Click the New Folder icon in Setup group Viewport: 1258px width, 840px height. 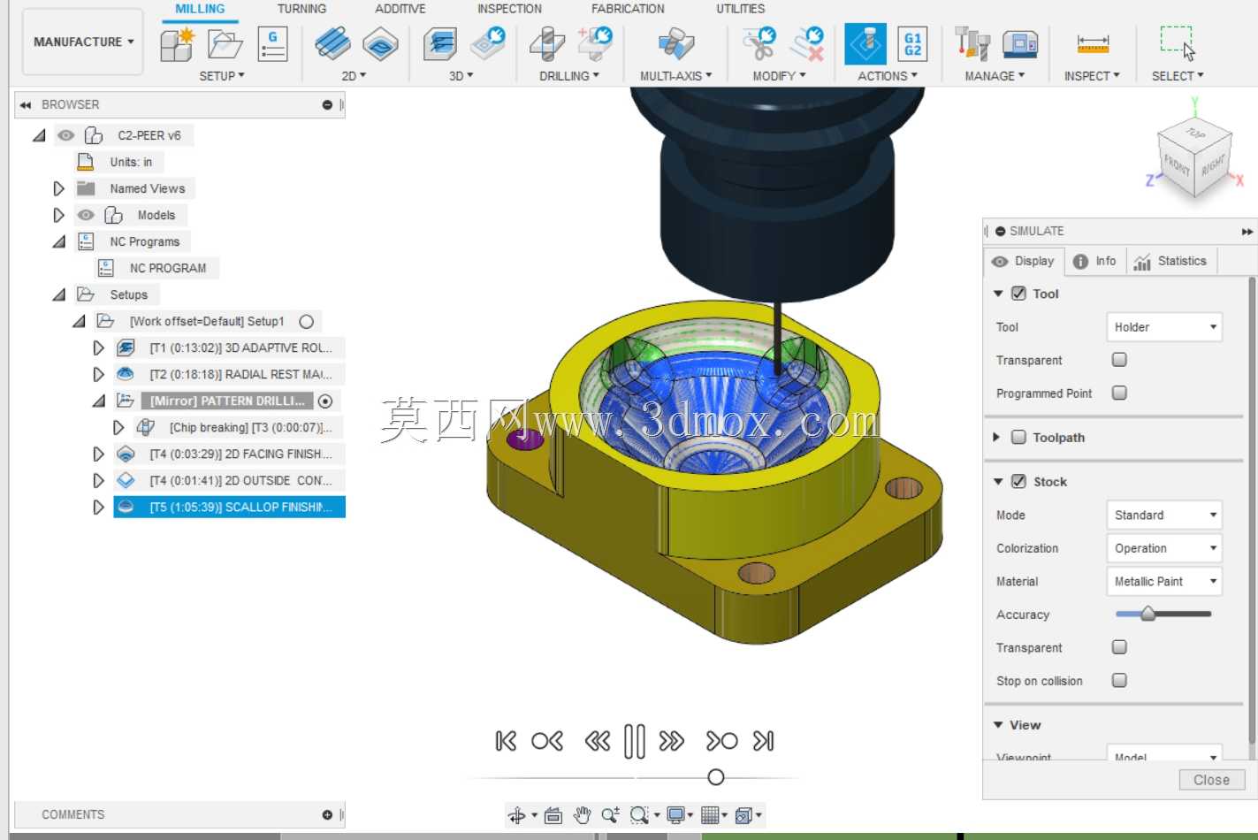tap(225, 43)
